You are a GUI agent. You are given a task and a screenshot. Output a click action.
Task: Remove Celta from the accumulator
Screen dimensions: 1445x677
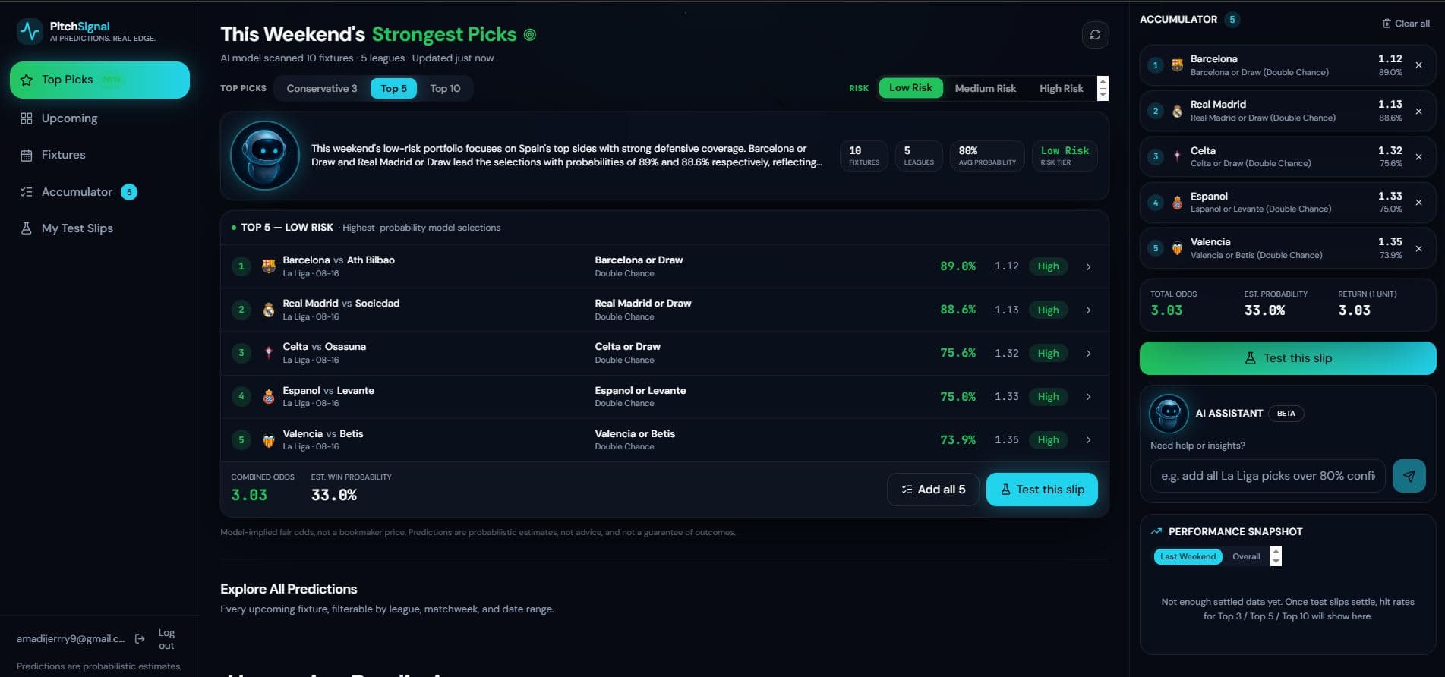point(1418,157)
